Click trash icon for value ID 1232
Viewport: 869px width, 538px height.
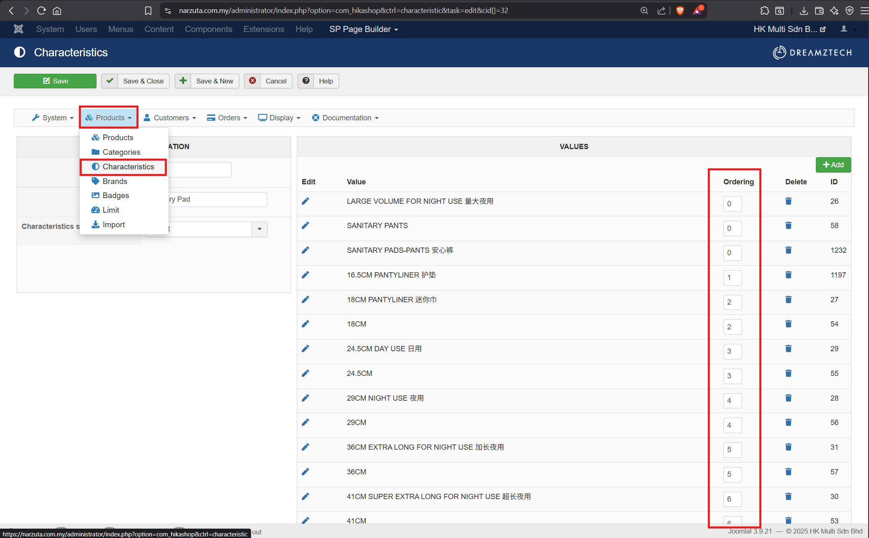(x=788, y=250)
